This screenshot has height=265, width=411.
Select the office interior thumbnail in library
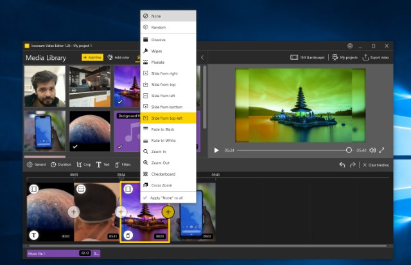[90, 86]
